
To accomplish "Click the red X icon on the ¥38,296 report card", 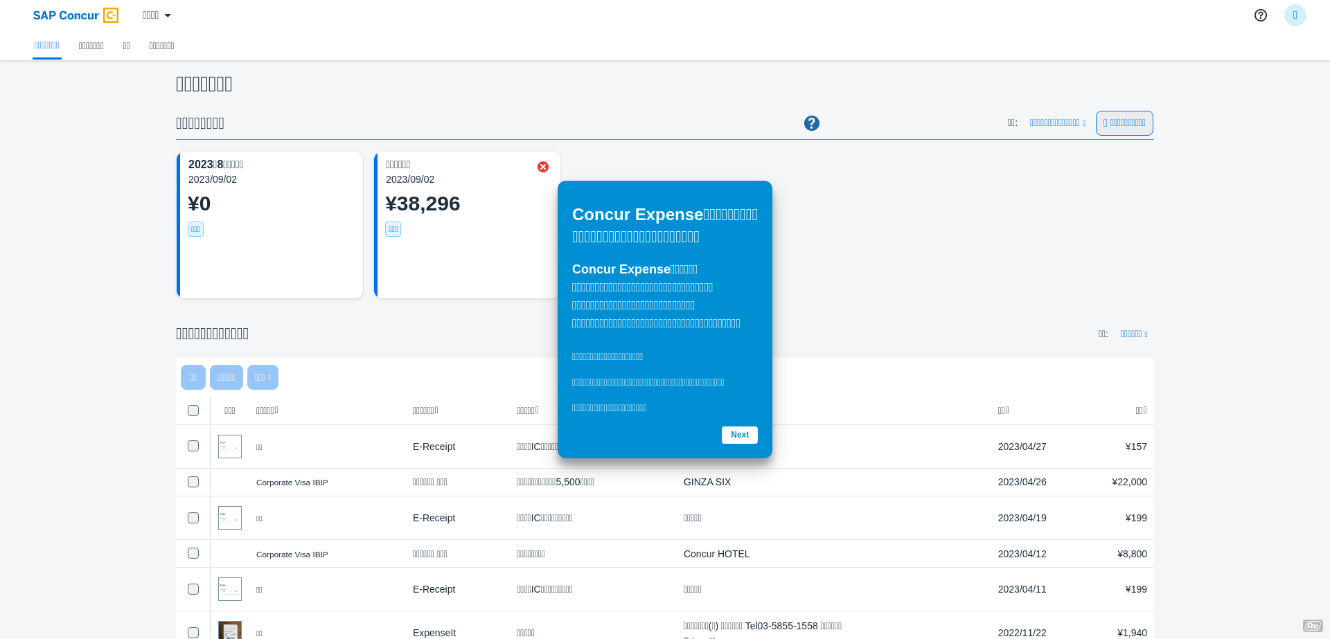I will coord(543,167).
